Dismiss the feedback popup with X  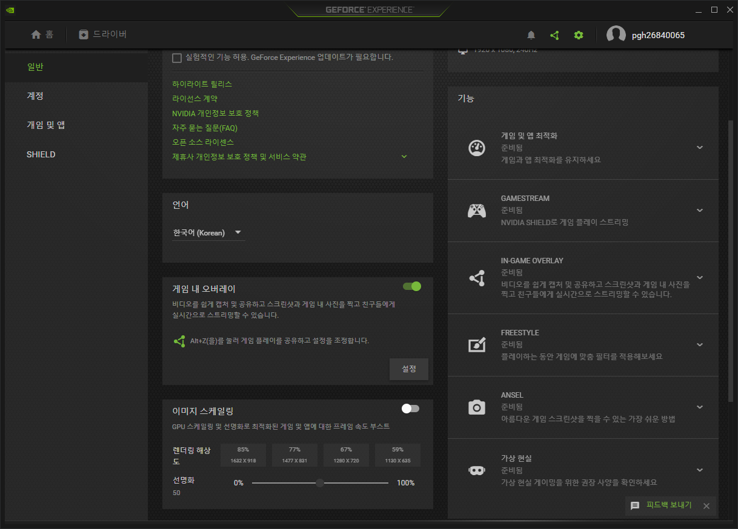(706, 506)
